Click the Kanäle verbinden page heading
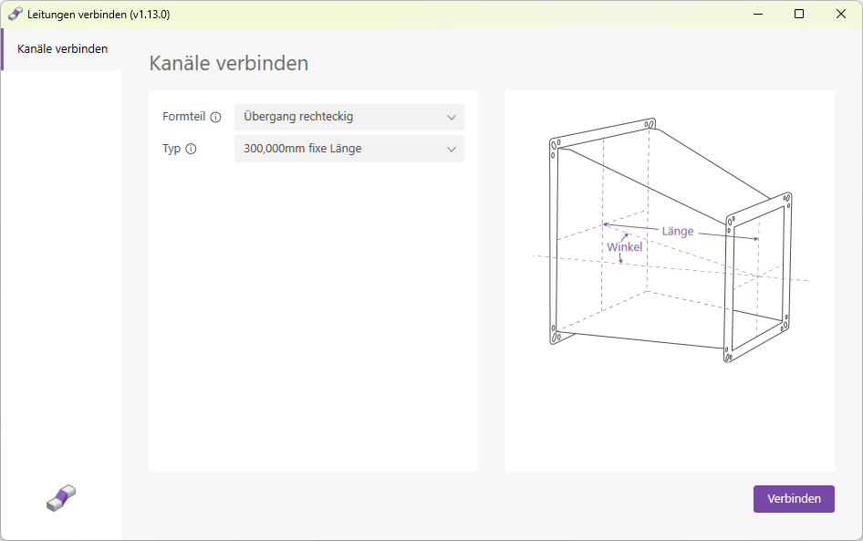The image size is (863, 541). point(228,63)
